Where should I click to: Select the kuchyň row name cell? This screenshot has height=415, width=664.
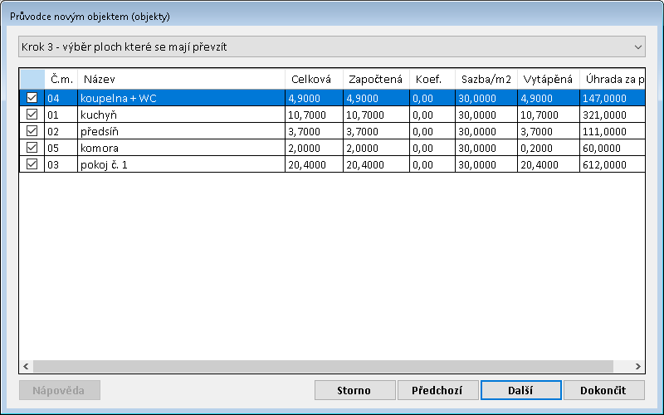pos(180,114)
